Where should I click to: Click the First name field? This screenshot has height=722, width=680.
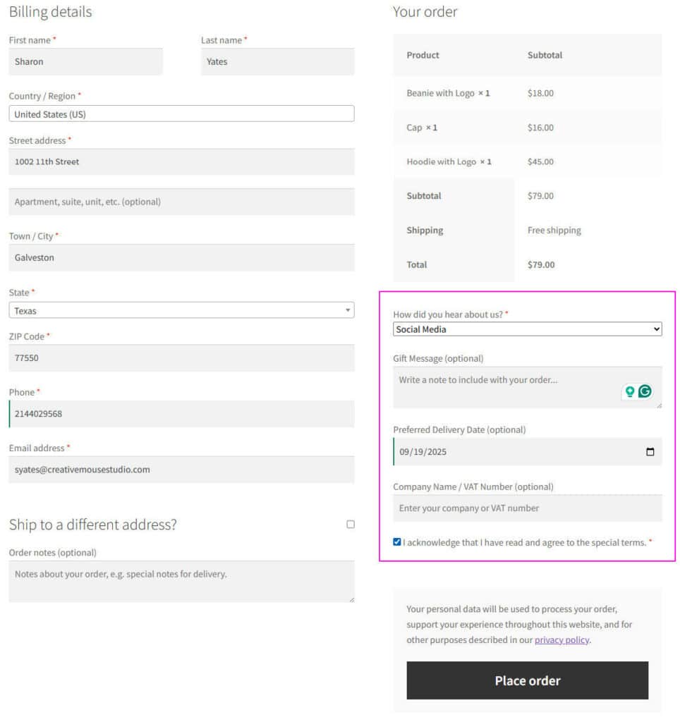coord(85,62)
